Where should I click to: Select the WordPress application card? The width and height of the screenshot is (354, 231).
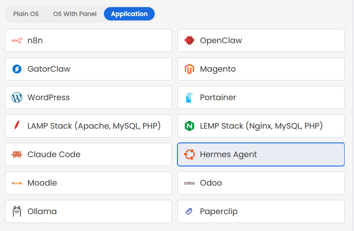click(x=88, y=97)
